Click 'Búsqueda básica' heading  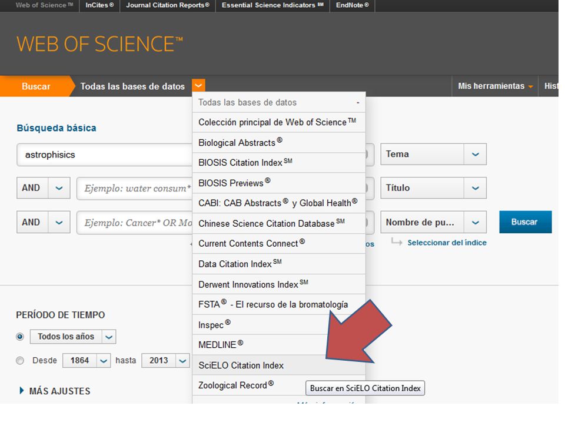pyautogui.click(x=56, y=128)
